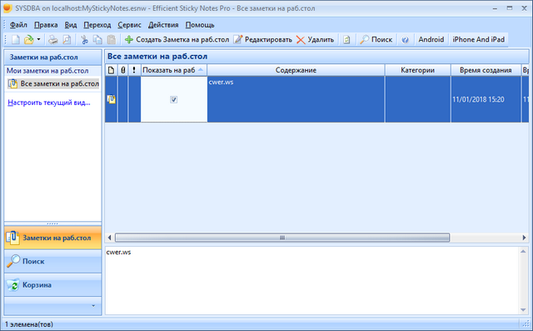Sort by Категории column header
The image size is (533, 331).
point(417,70)
